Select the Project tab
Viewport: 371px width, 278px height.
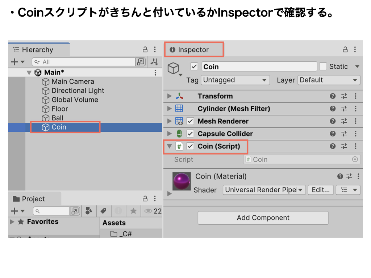(34, 198)
